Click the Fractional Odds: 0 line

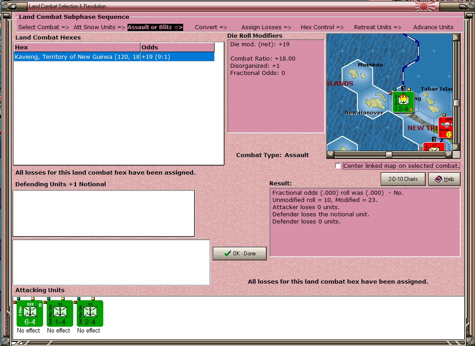tap(258, 73)
